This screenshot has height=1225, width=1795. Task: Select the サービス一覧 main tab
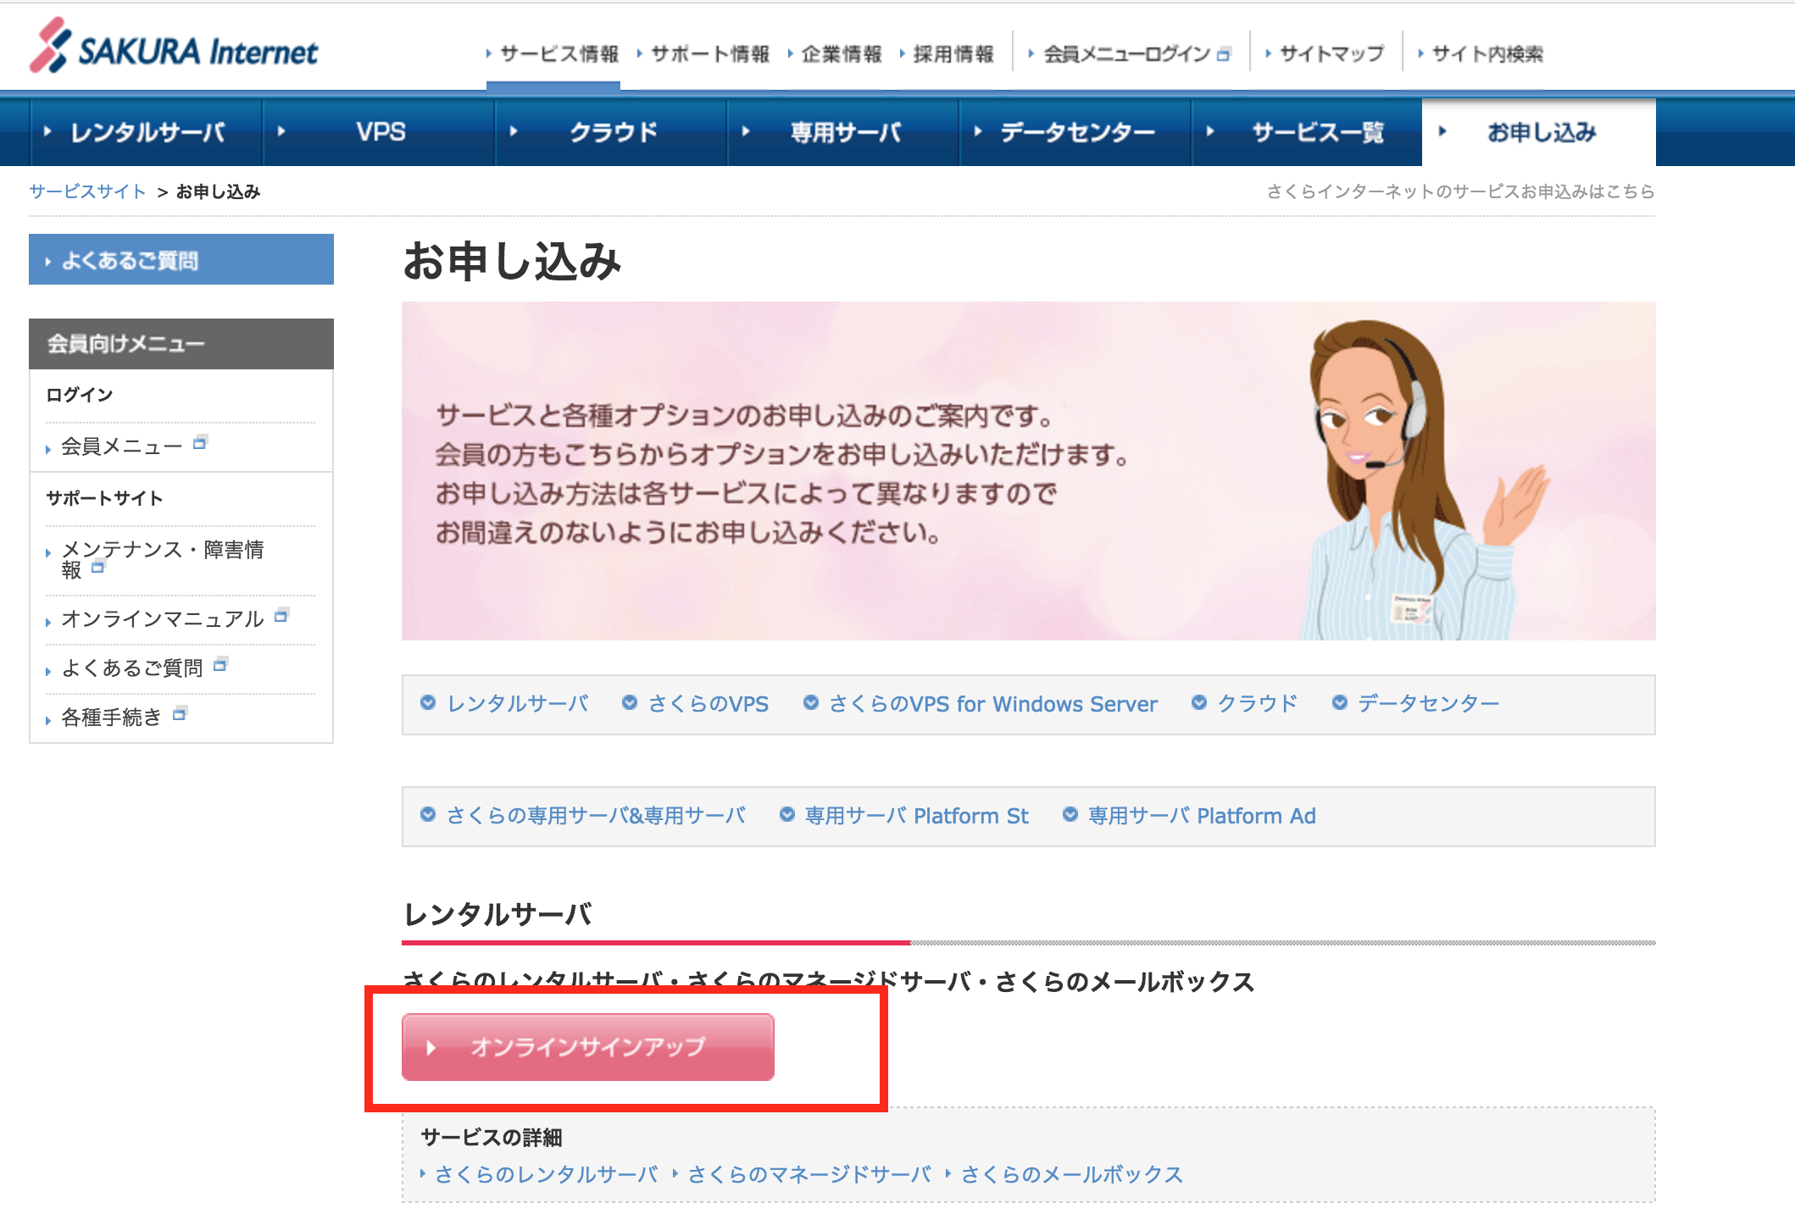[x=1308, y=132]
